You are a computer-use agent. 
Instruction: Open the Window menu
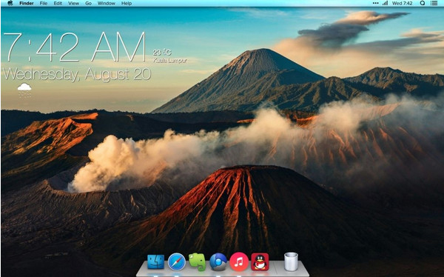106,4
